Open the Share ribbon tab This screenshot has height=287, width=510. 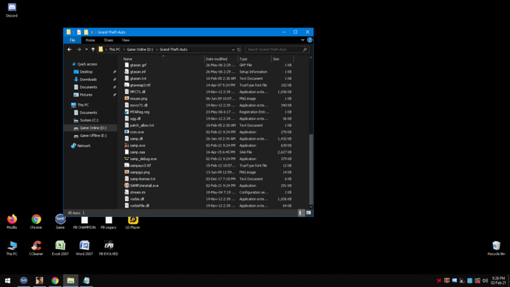[108, 40]
